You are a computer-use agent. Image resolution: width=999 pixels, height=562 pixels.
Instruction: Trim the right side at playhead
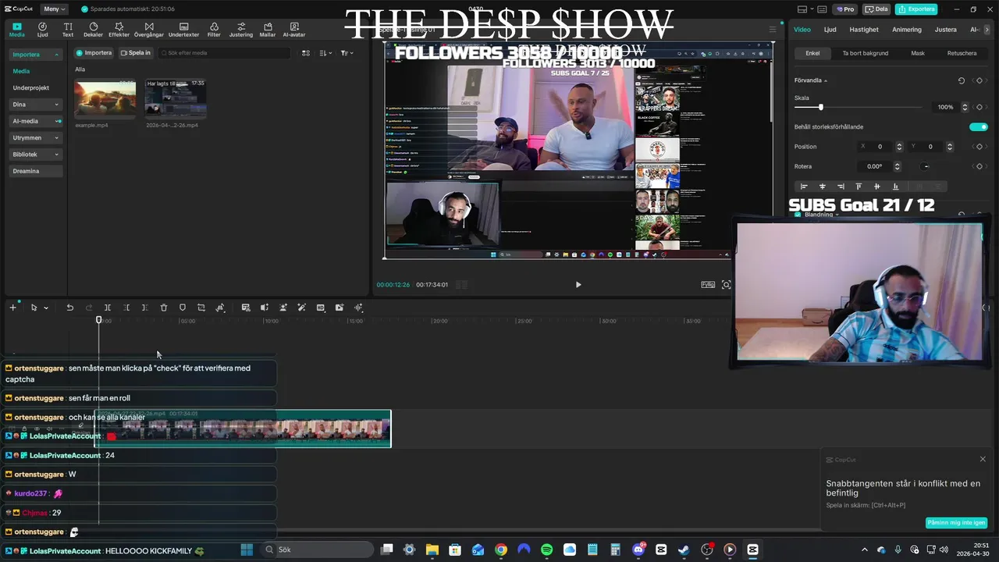coord(145,308)
